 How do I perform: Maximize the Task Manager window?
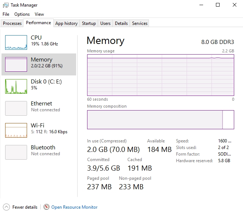click(218, 5)
